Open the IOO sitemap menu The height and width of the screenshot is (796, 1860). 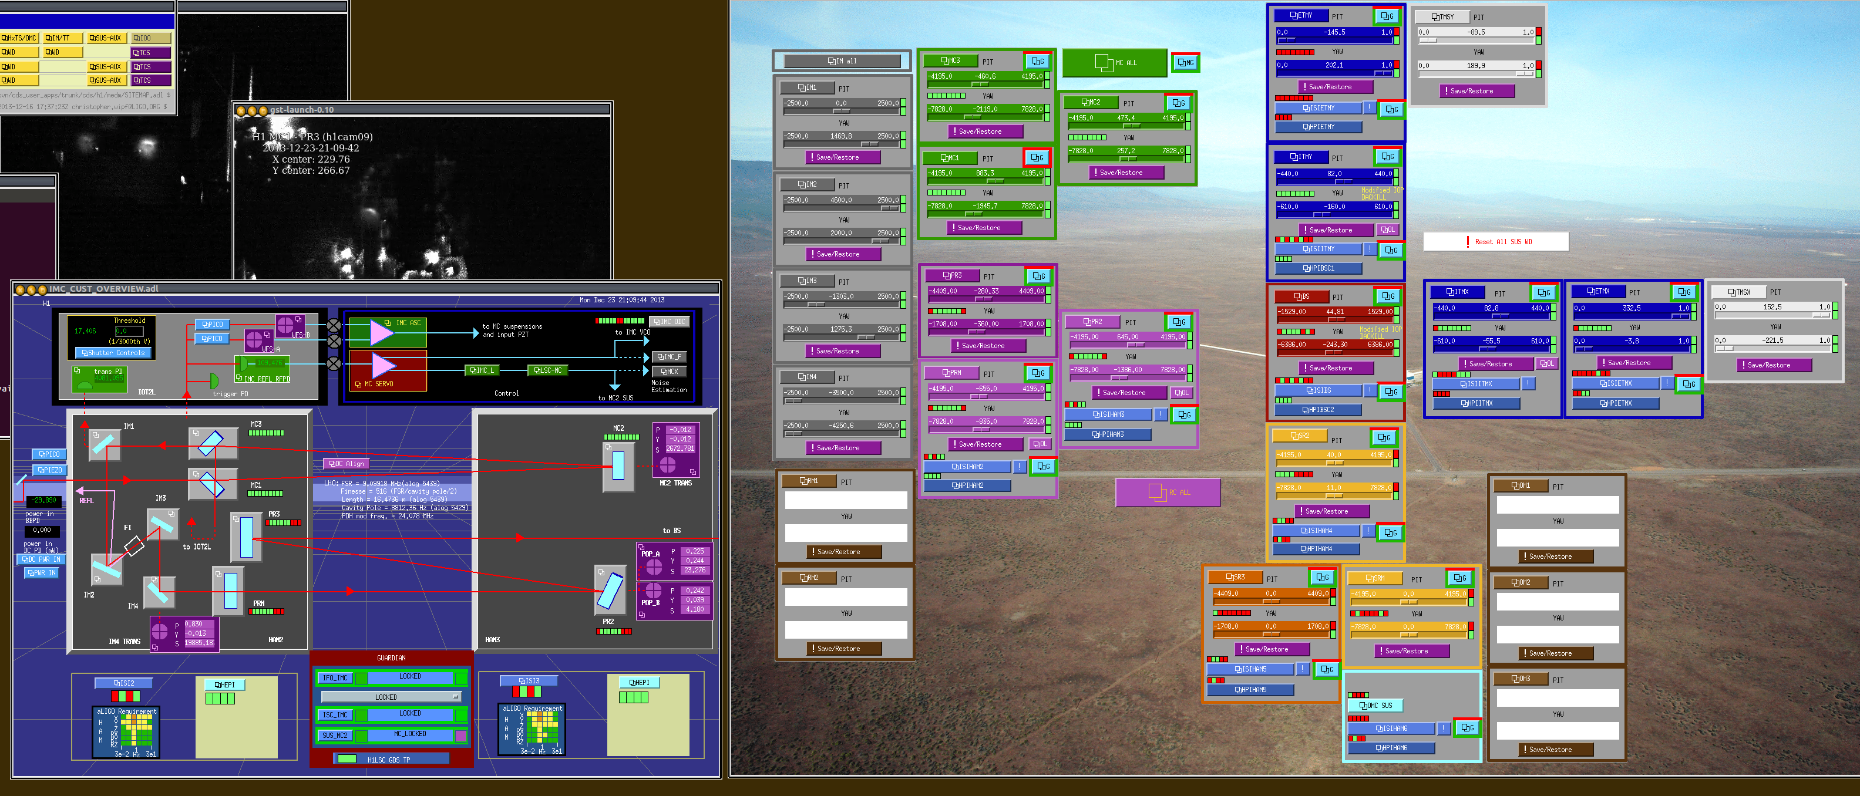(150, 38)
